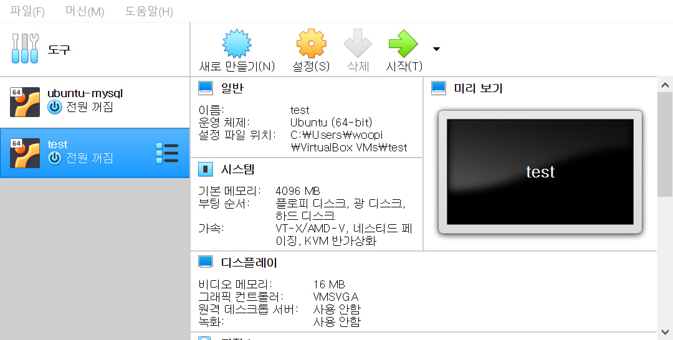The width and height of the screenshot is (673, 340).
Task: Click the 가속 label
Action: [211, 228]
